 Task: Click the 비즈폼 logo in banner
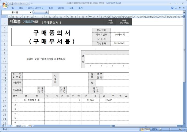15,22
